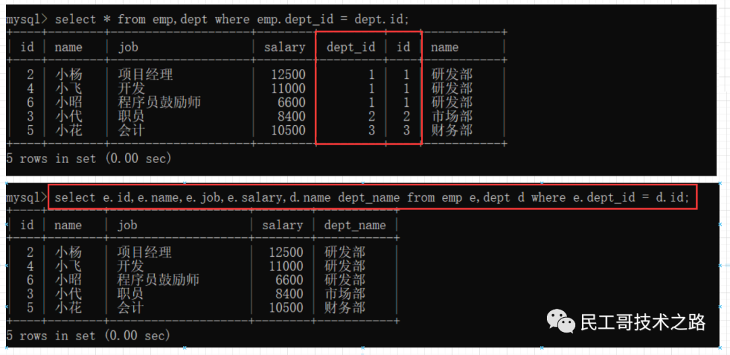Click 小杨 in the dept_name result
730x355 pixels.
coord(68,252)
